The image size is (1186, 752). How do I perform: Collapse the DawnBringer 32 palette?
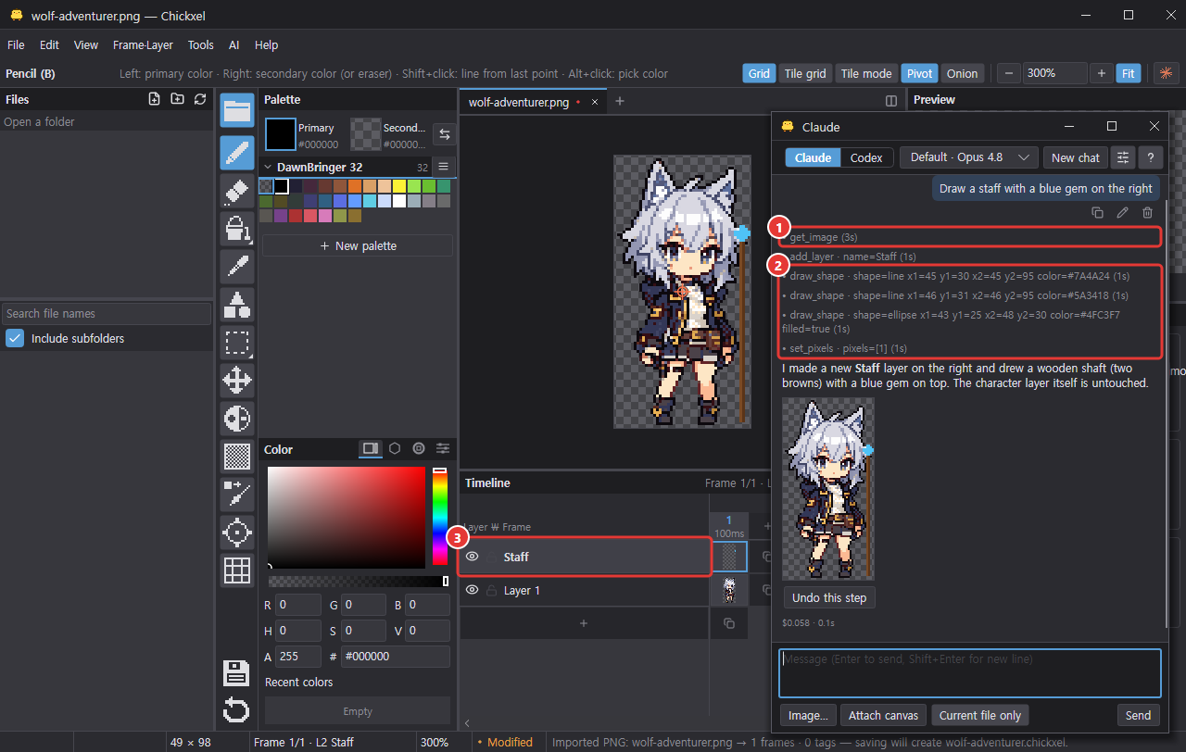click(269, 168)
